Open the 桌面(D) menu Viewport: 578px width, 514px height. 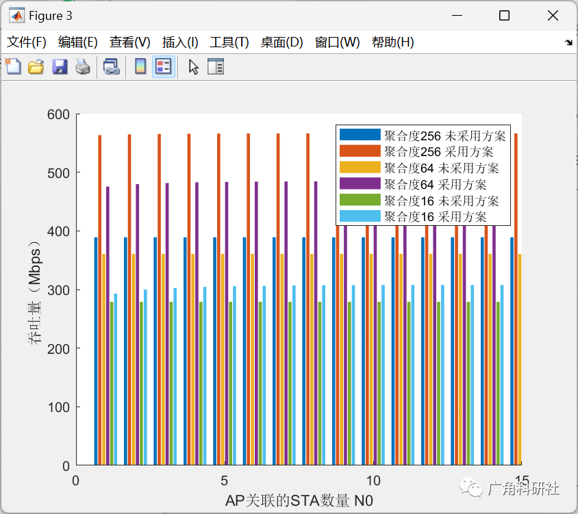pos(282,42)
